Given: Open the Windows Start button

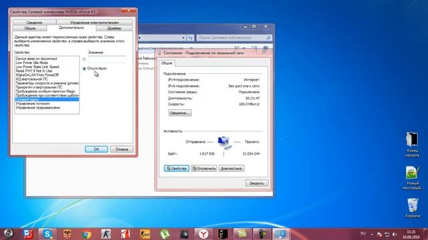Looking at the screenshot, I should pos(8,233).
